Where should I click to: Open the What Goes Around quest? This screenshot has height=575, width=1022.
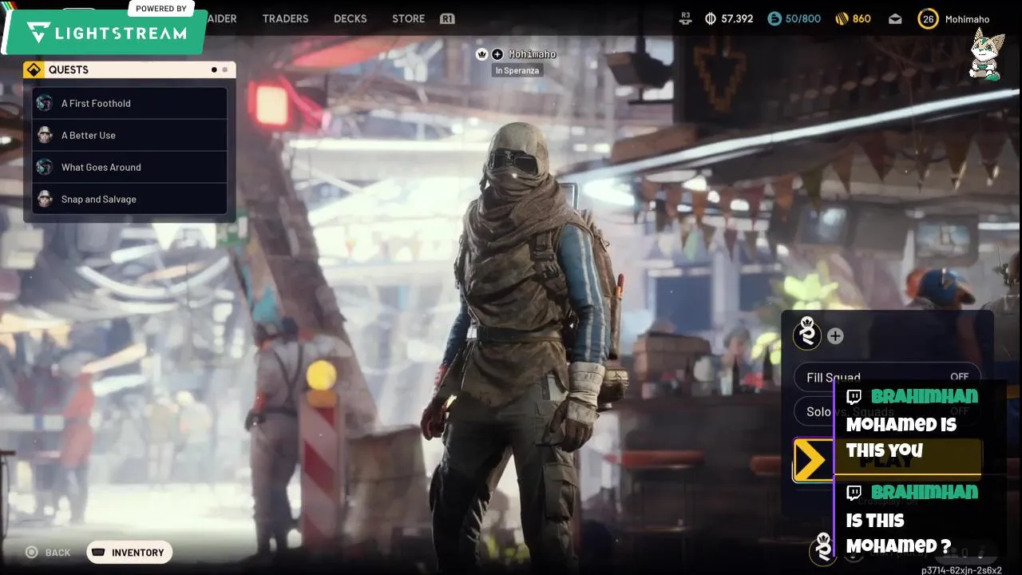(x=129, y=167)
